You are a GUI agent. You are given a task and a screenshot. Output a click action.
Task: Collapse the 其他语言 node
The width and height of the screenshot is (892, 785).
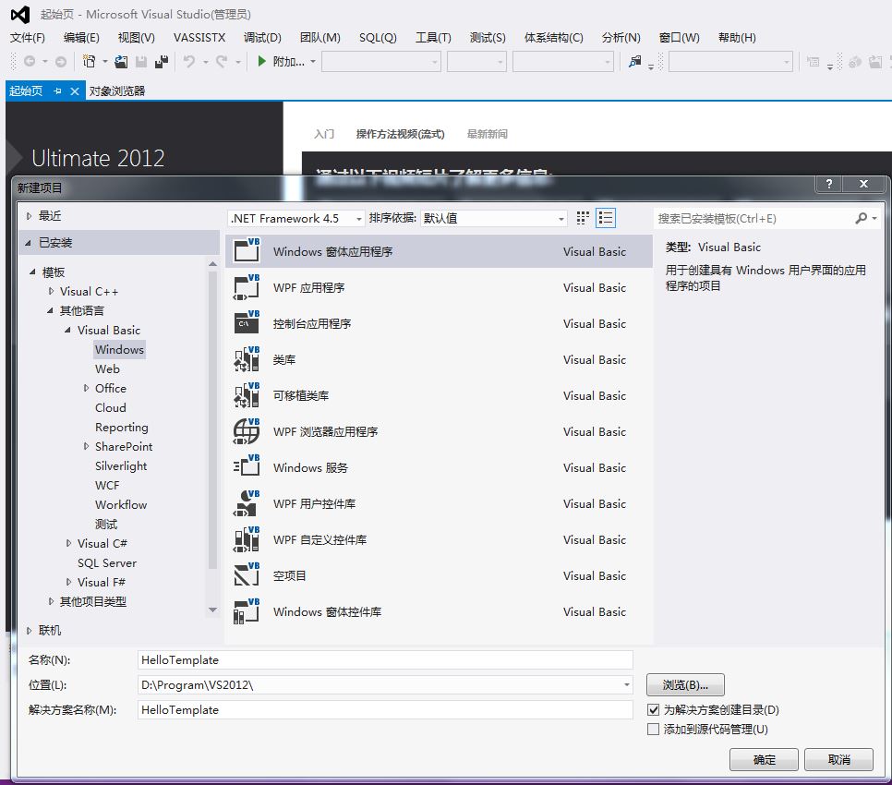point(50,310)
